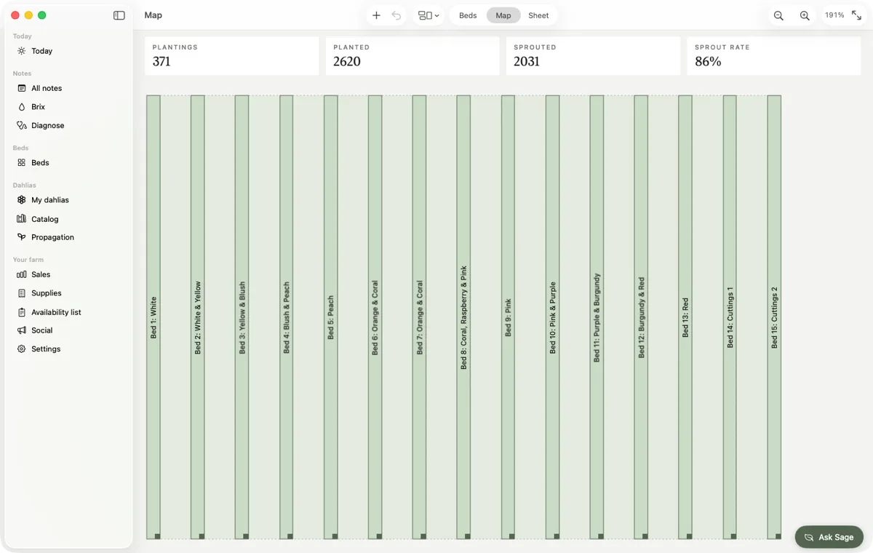Screen dimensions: 873x553
Task: Click the Plantings 371 stat card
Action: [231, 56]
